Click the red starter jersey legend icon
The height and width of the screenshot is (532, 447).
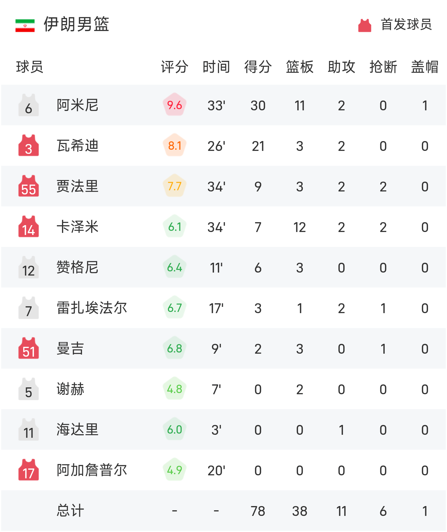[364, 25]
